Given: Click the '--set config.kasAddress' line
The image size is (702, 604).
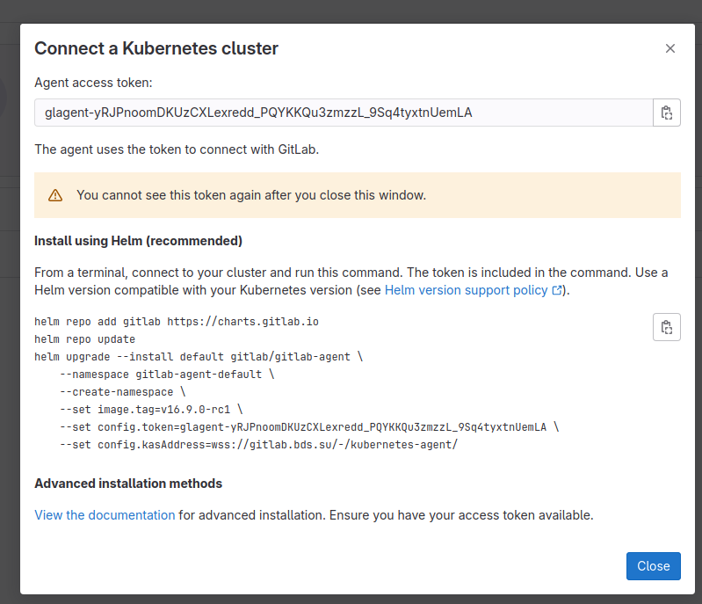Looking at the screenshot, I should 258,445.
